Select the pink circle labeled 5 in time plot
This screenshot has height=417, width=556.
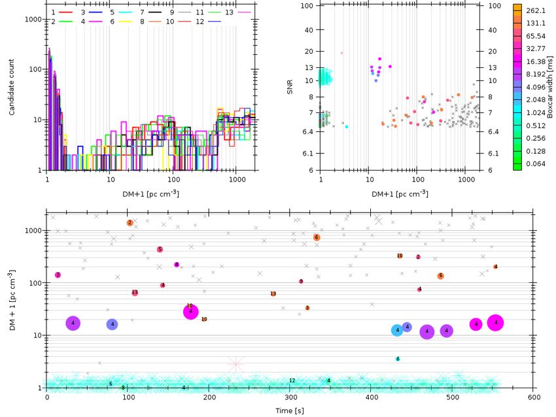(x=160, y=250)
